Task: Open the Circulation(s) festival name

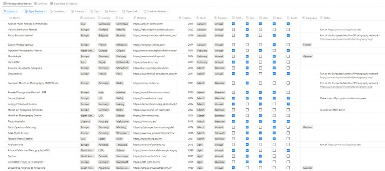Action: pos(15,73)
